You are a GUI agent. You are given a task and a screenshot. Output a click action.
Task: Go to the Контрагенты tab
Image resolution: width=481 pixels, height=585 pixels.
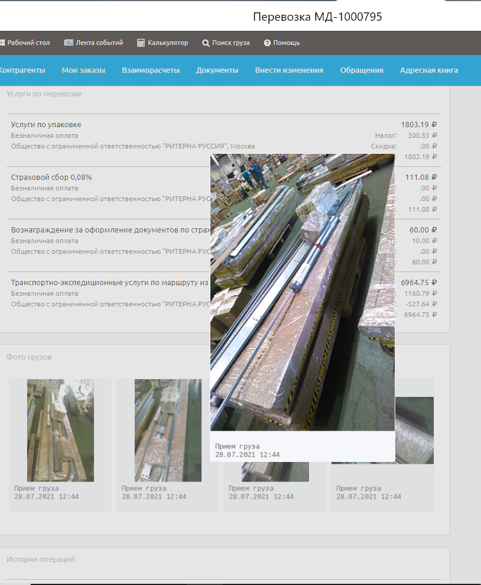(21, 70)
